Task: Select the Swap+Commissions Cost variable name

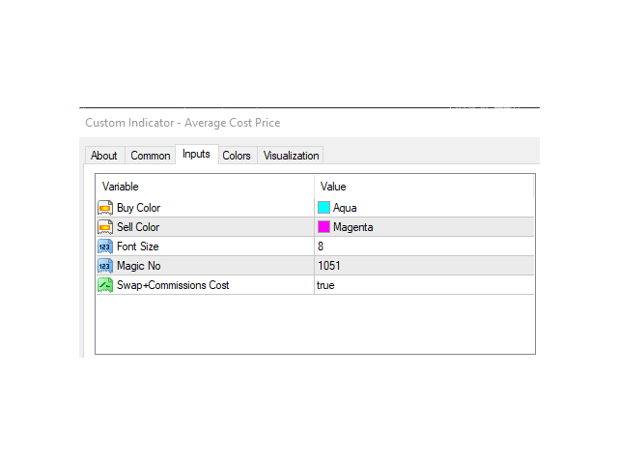Action: tap(173, 285)
